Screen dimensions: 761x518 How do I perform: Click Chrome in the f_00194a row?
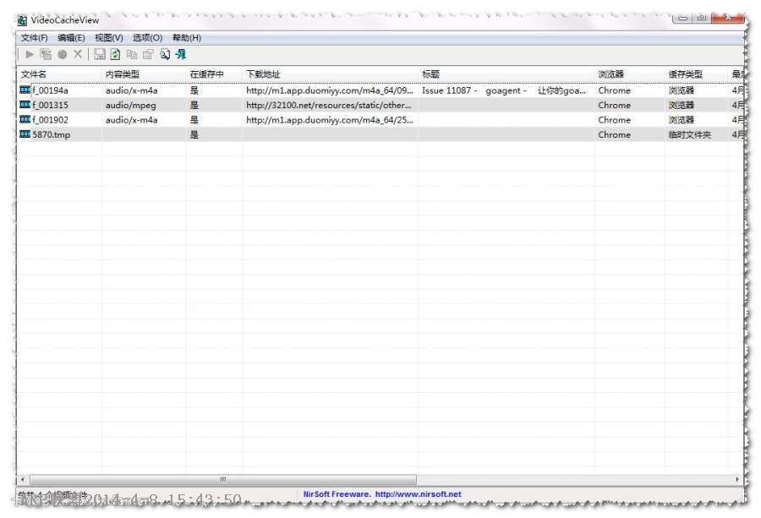pos(615,90)
